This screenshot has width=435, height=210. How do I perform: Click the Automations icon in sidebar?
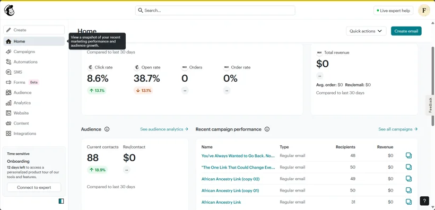click(x=8, y=62)
